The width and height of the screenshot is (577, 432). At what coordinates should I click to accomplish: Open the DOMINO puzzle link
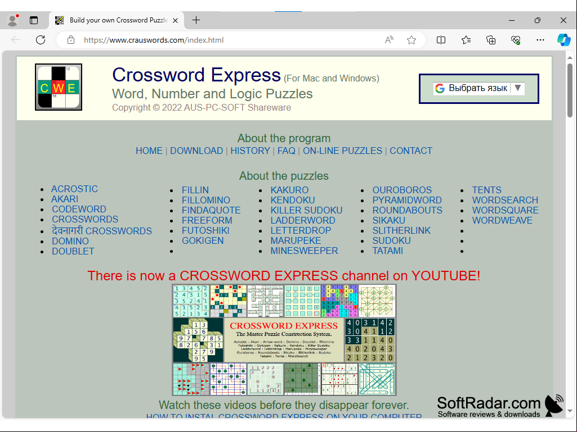(x=70, y=242)
